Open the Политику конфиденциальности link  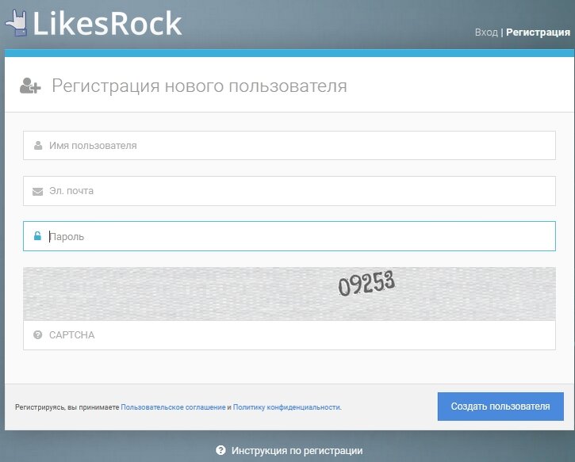287,407
